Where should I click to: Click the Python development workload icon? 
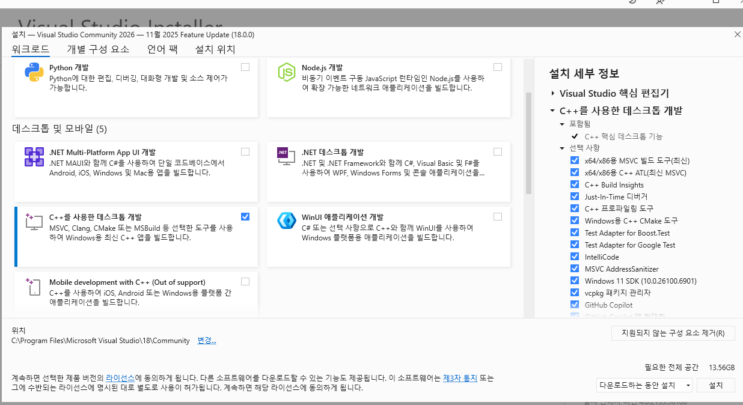click(34, 72)
